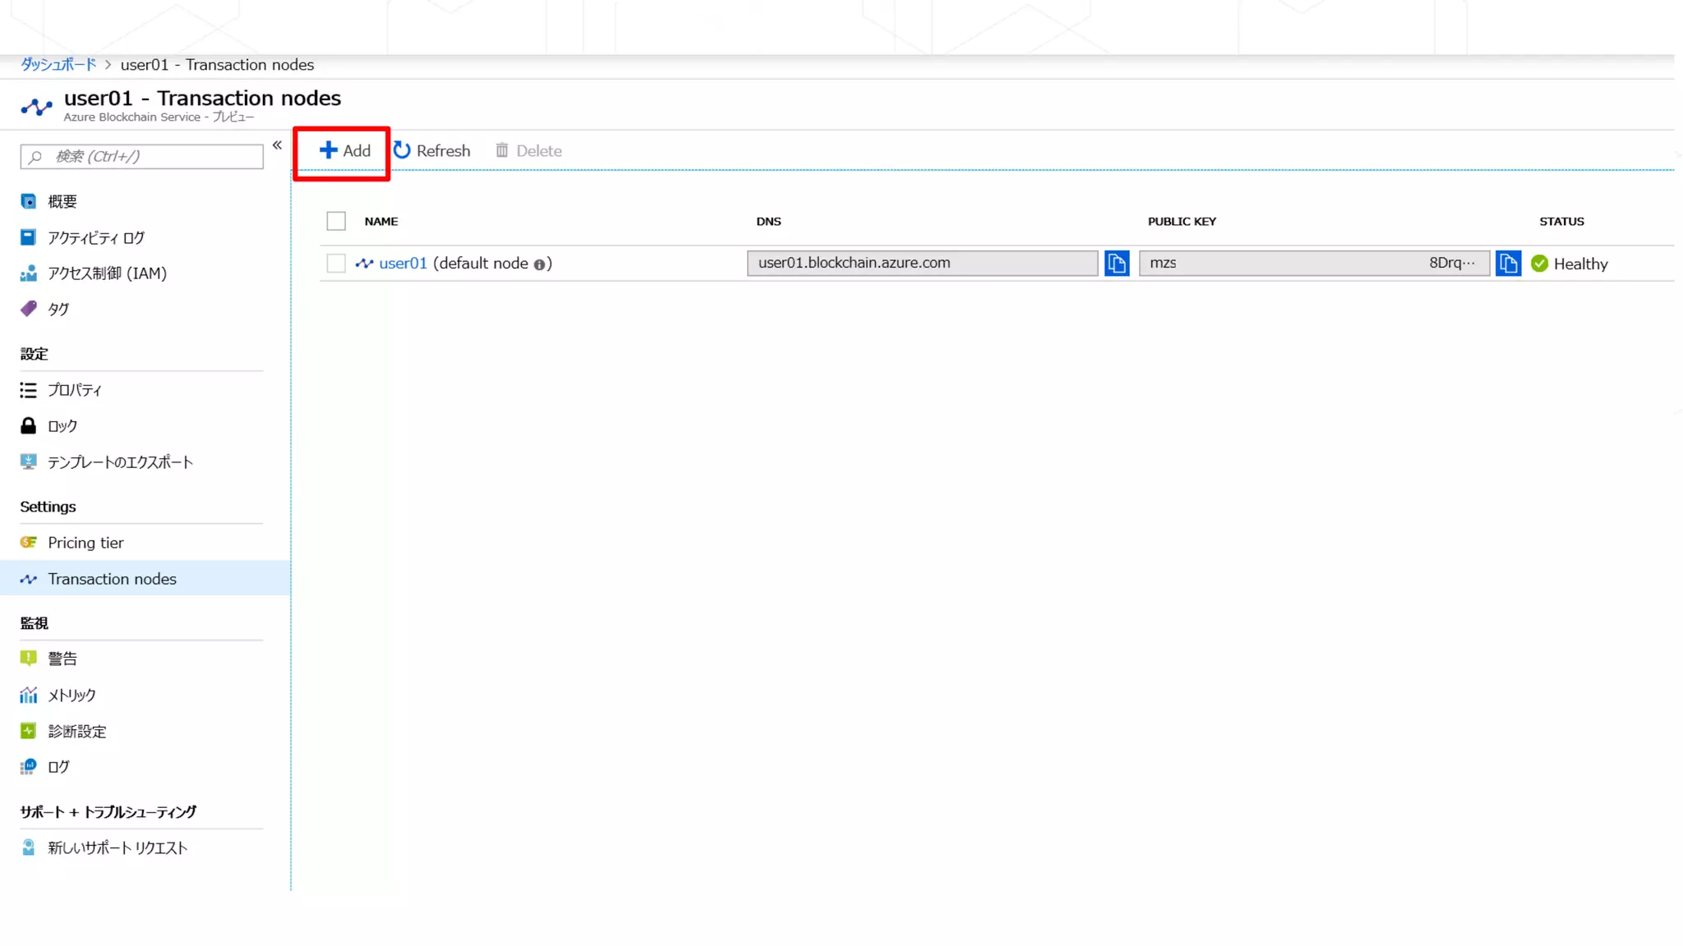
Task: Open the アクティビティ ログ sidebar item
Action: point(95,238)
